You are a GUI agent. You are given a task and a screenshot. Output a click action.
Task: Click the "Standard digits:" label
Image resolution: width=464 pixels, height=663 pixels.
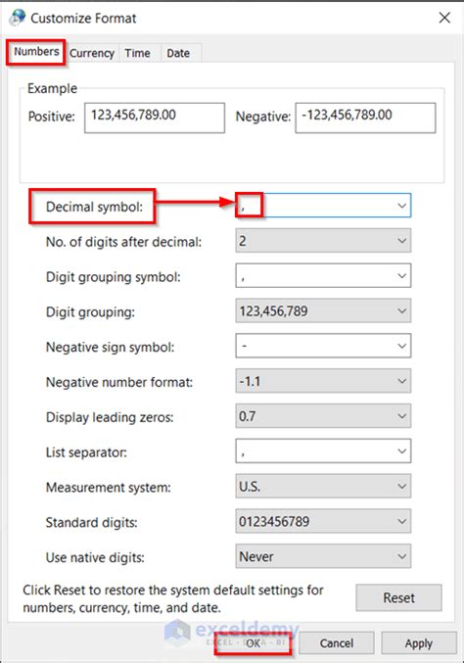tap(91, 523)
